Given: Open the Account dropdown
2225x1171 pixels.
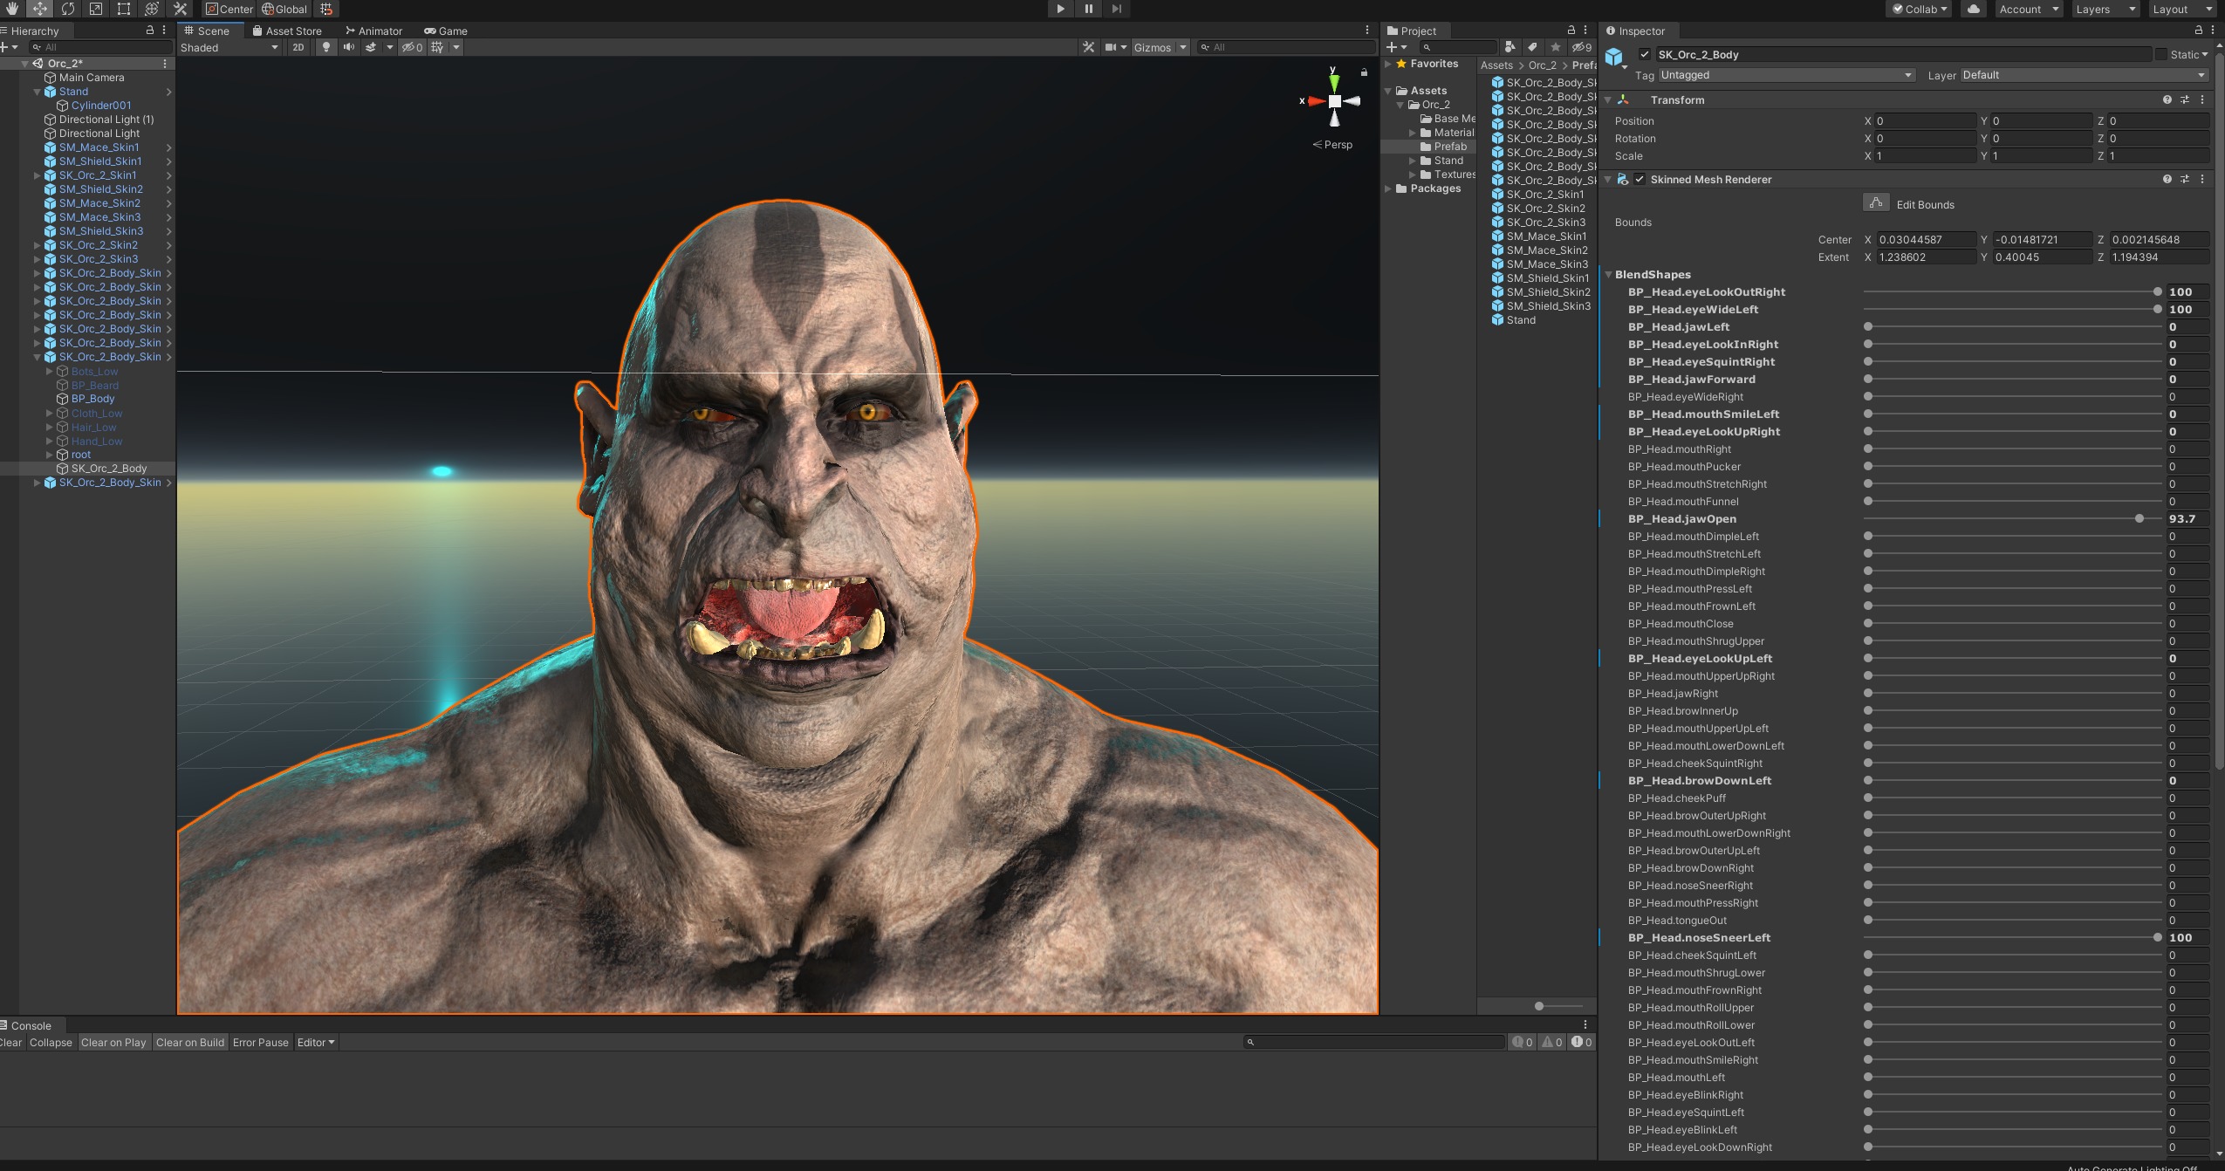Looking at the screenshot, I should click(x=2028, y=9).
